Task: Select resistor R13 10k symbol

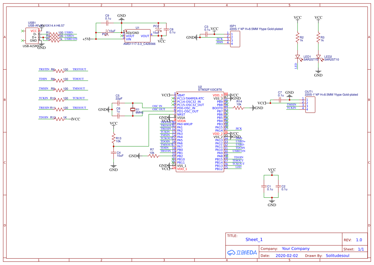Action: 113,139
